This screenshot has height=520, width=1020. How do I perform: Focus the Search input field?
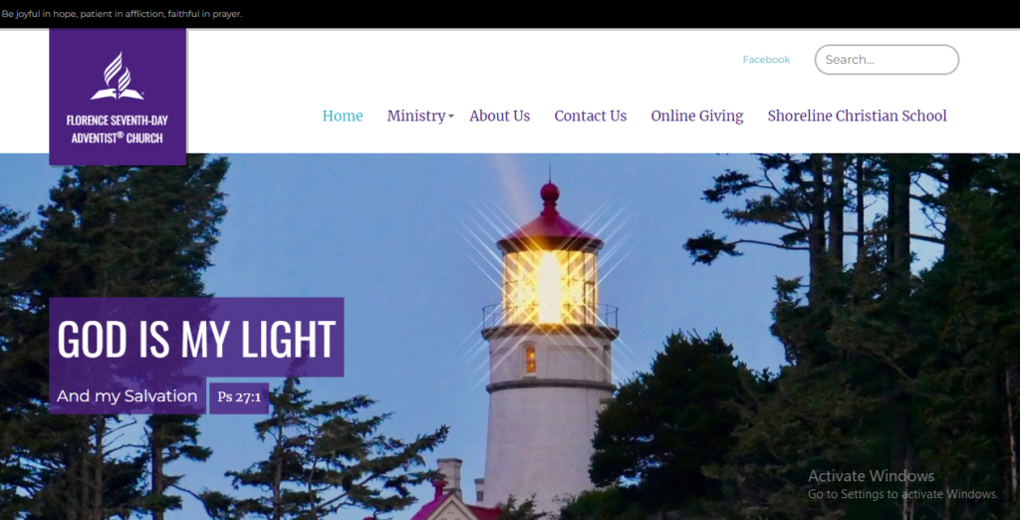(x=887, y=59)
